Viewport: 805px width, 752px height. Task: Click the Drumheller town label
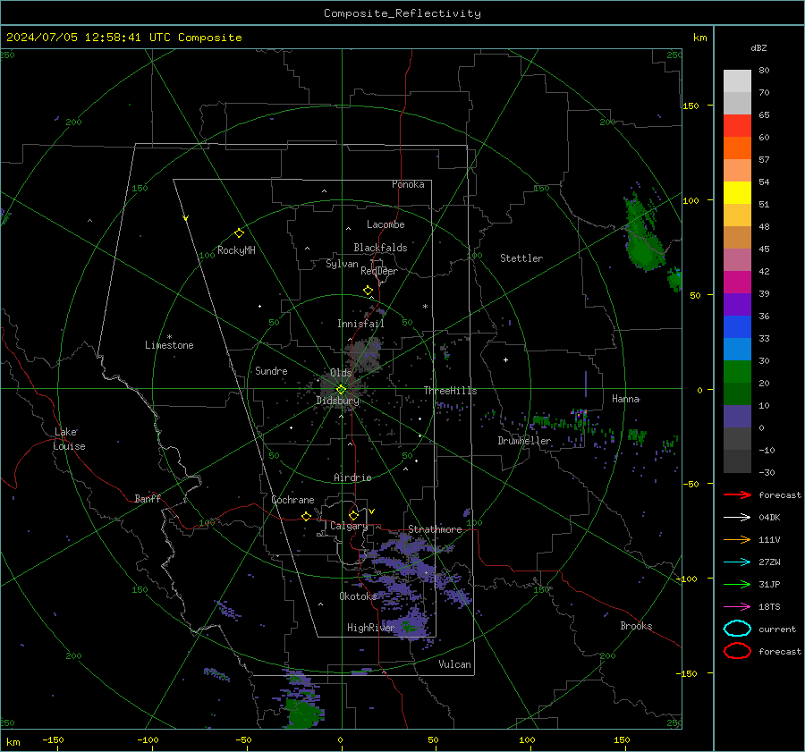(524, 441)
